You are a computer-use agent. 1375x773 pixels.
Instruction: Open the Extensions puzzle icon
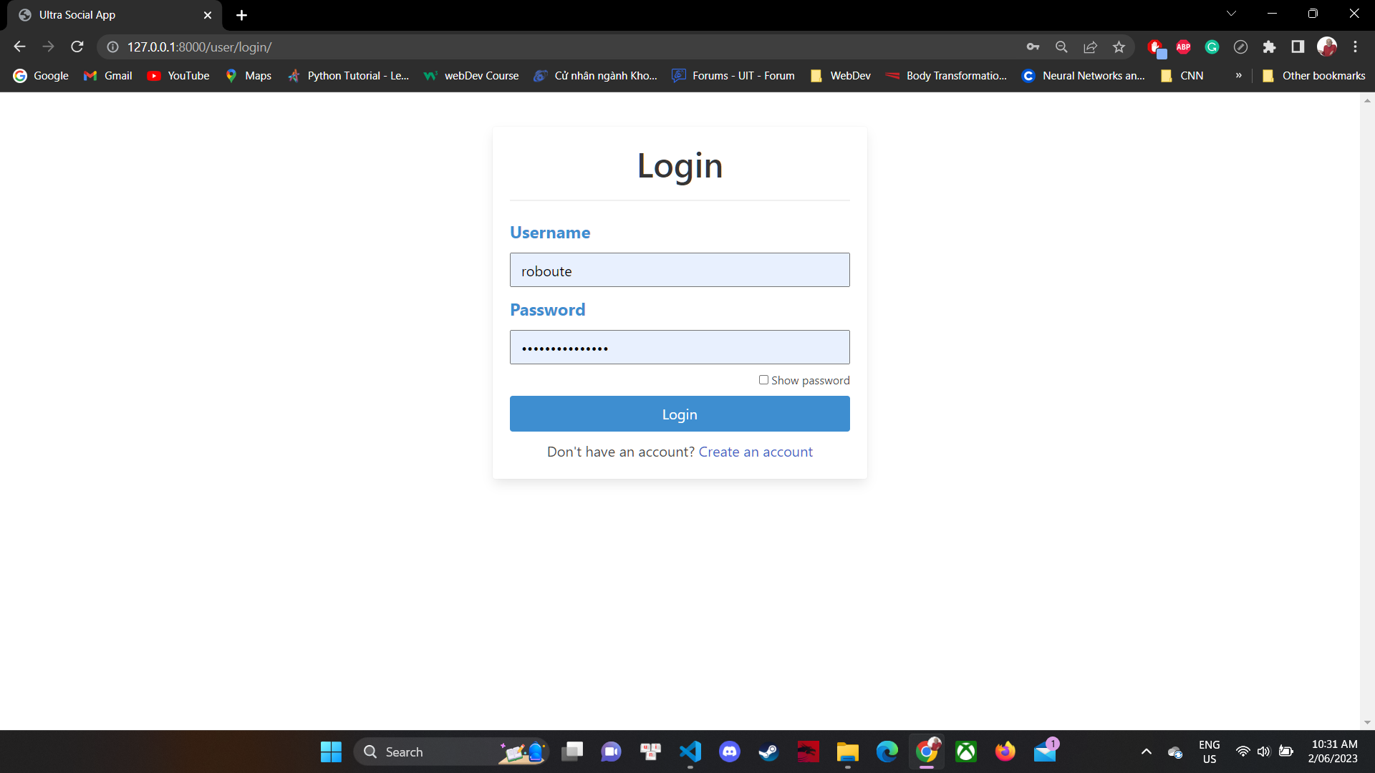(x=1269, y=47)
